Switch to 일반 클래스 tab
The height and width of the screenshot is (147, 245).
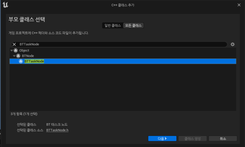pos(113,25)
